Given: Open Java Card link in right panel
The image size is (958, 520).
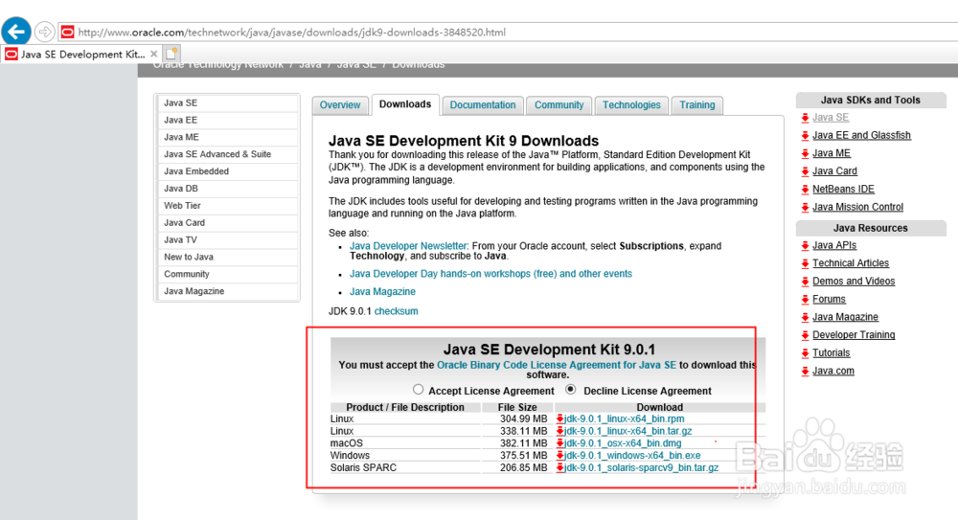Looking at the screenshot, I should click(x=834, y=171).
